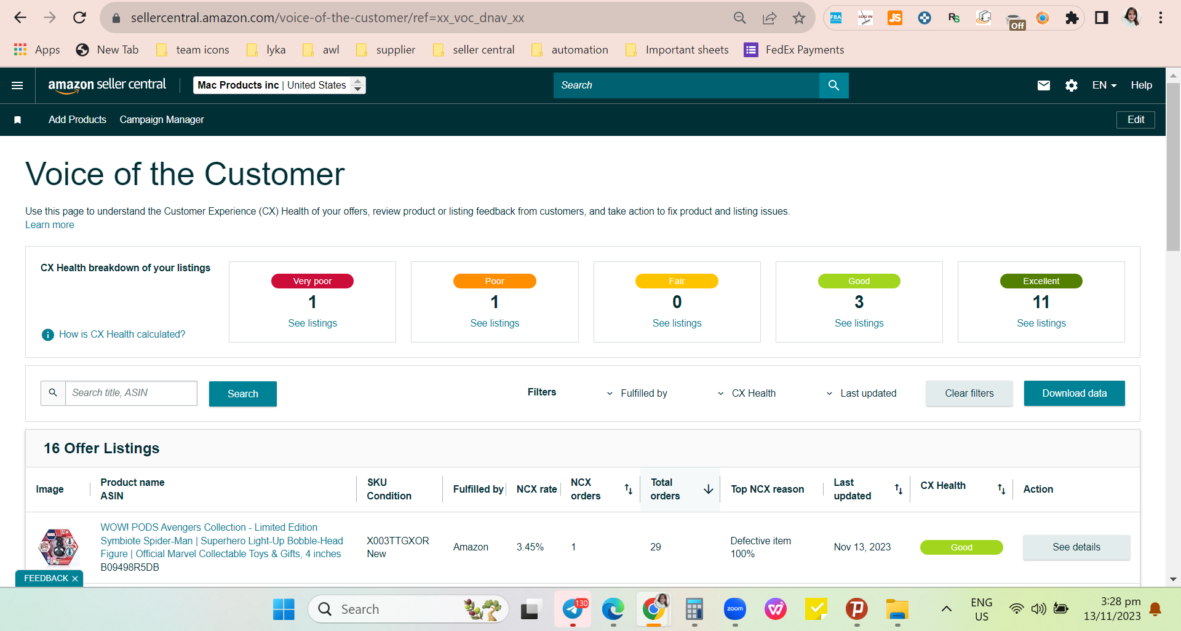Open the seller central bookmarks folder

474,50
